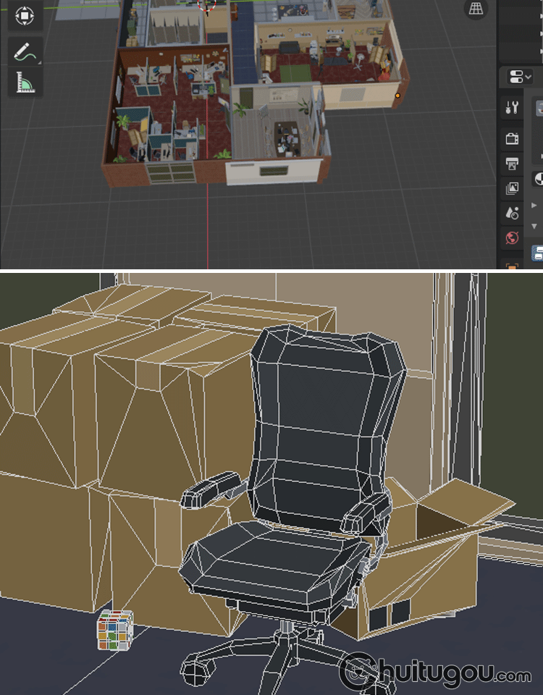Open the Render properties tab

pyautogui.click(x=512, y=139)
